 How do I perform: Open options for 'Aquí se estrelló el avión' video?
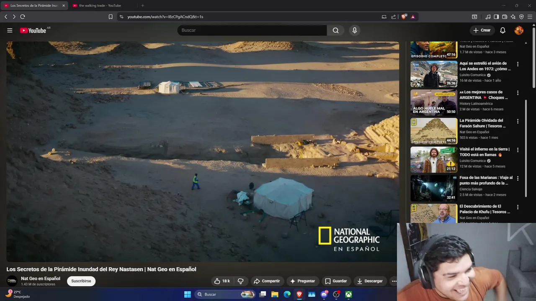pyautogui.click(x=518, y=64)
